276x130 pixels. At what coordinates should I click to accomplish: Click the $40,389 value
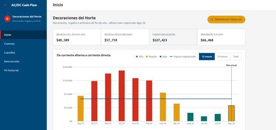tap(63, 40)
